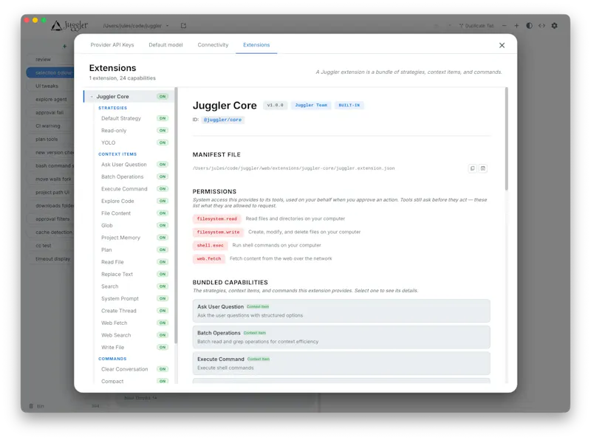The height and width of the screenshot is (440, 591).
Task: Click the web.fetch permission tag
Action: tap(209, 259)
